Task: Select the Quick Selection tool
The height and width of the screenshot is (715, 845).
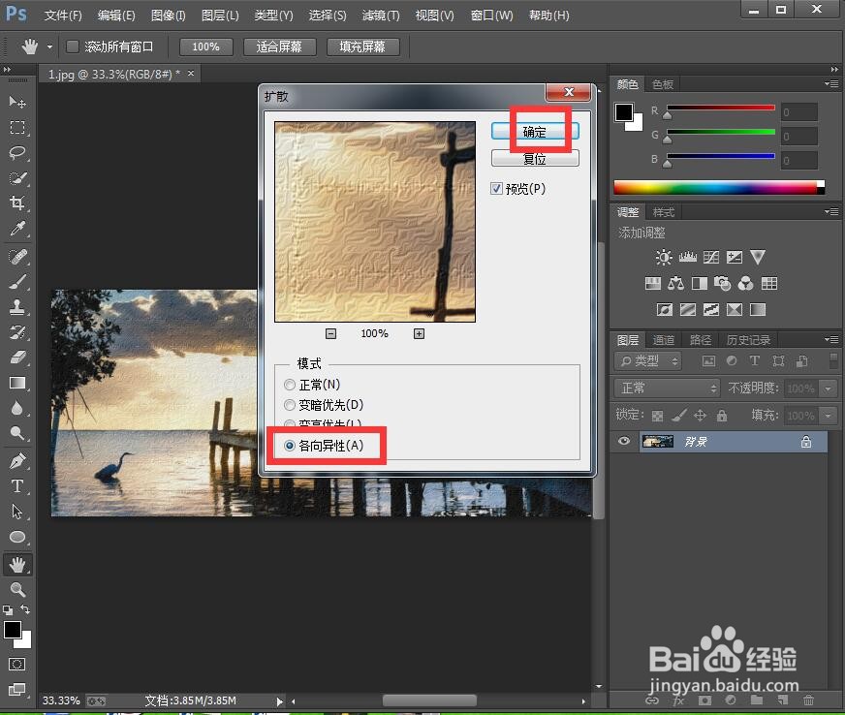Action: [x=17, y=178]
